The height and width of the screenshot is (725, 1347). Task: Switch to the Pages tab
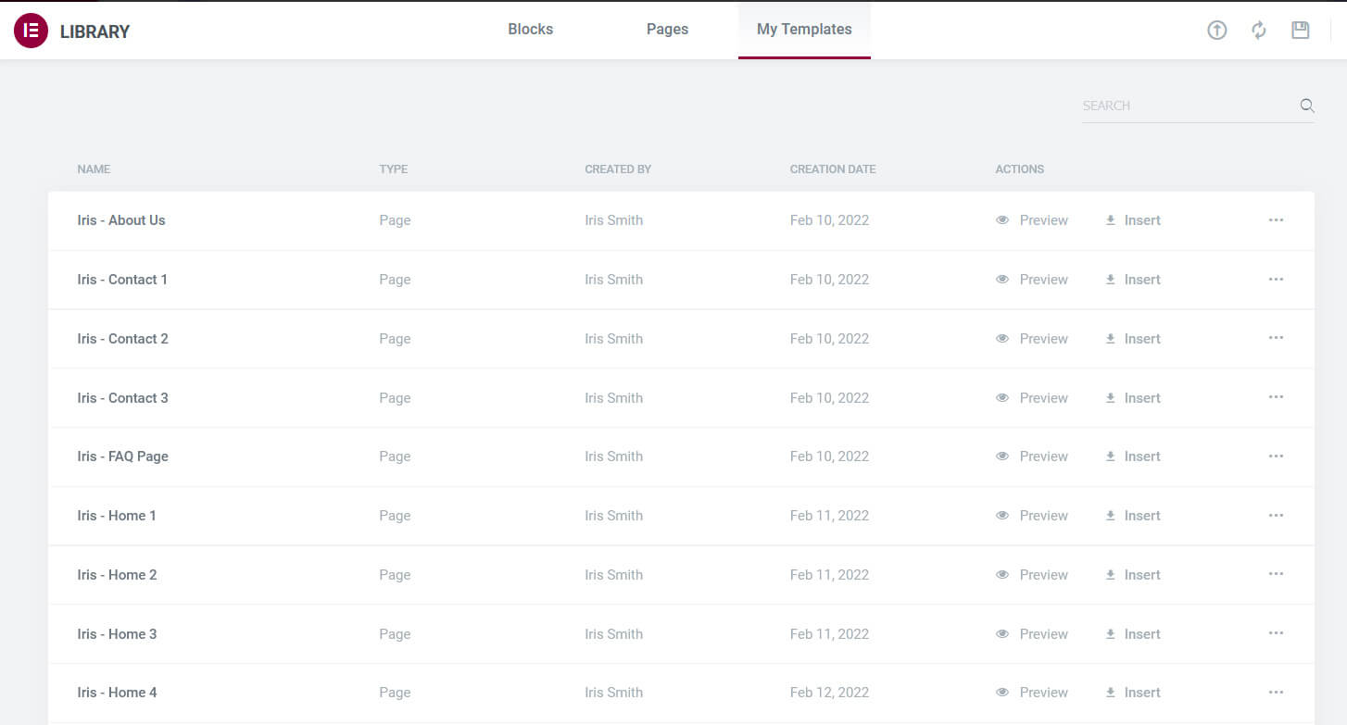[667, 30]
